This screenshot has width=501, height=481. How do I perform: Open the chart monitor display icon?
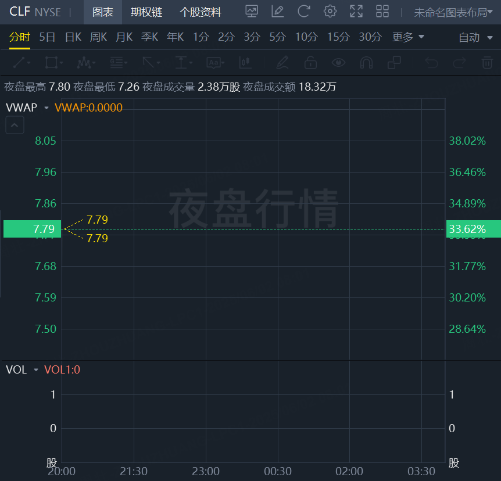[252, 12]
